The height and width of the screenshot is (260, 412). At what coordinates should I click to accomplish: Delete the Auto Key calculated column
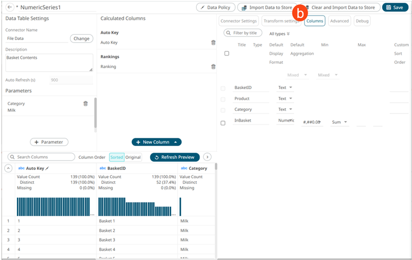coord(213,43)
